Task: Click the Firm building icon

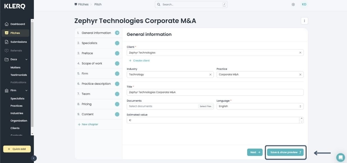Action: point(6,90)
